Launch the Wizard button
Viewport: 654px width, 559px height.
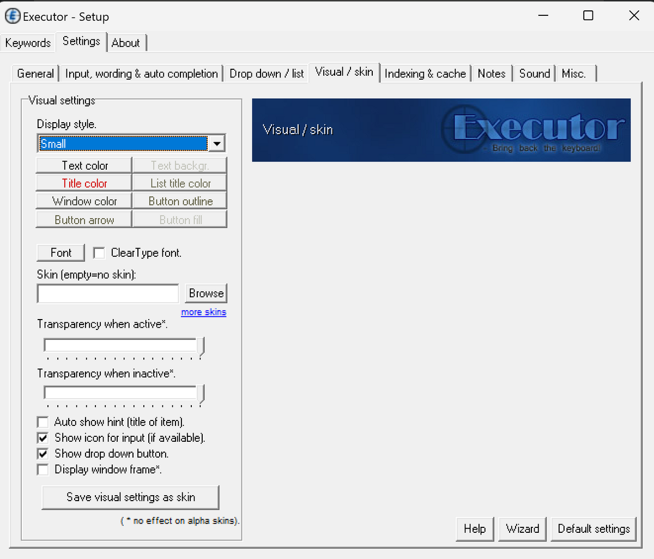(x=522, y=529)
